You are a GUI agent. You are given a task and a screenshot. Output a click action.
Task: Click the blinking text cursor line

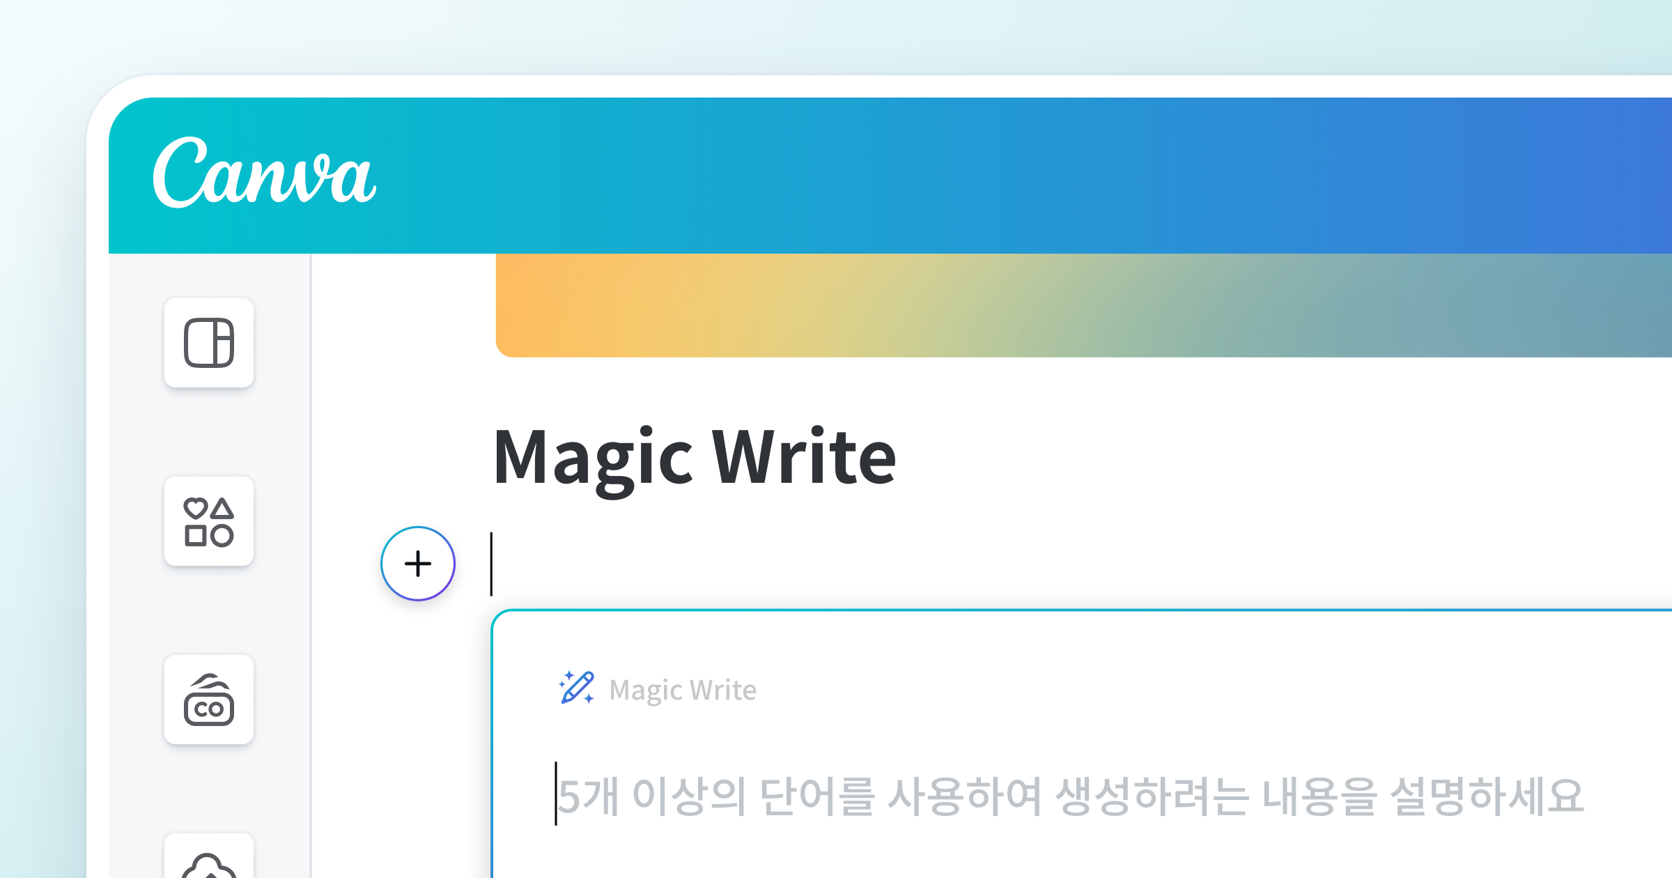pyautogui.click(x=492, y=563)
